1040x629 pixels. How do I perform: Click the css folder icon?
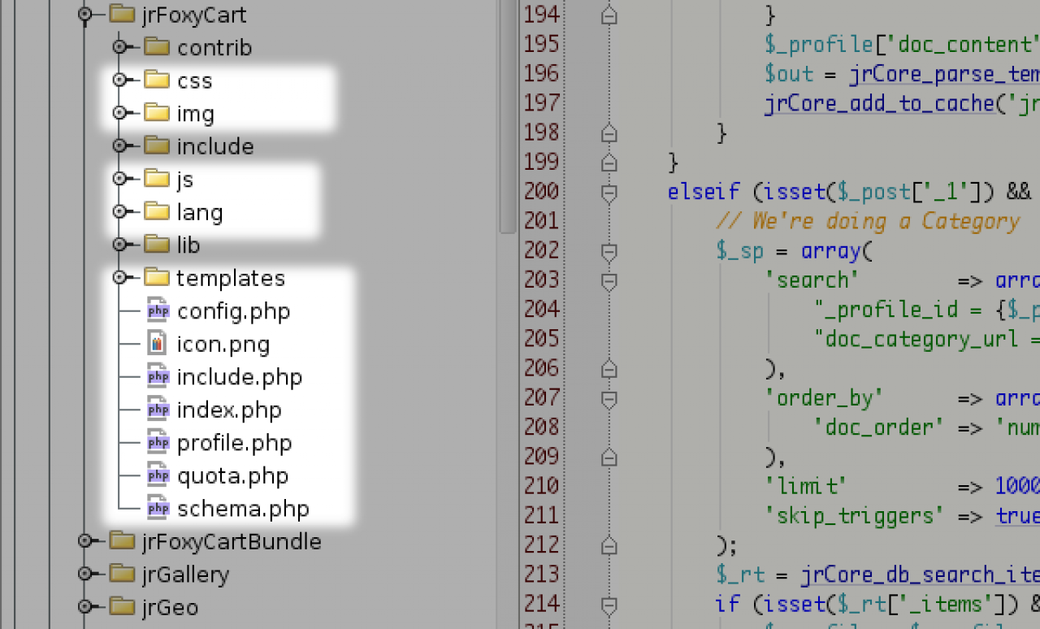point(156,80)
